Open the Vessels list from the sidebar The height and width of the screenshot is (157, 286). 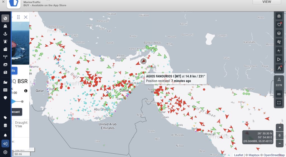[x=5, y=26]
